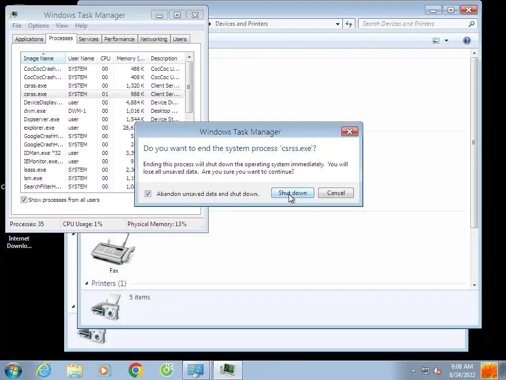Open Devices and Printers help icon
The width and height of the screenshot is (506, 380).
(x=466, y=41)
